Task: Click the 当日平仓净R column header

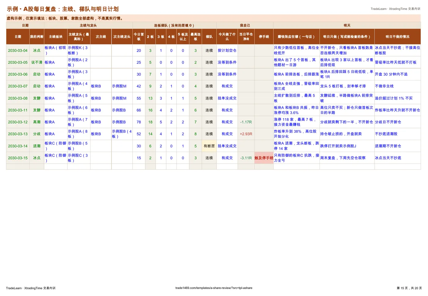Action: [x=246, y=37]
